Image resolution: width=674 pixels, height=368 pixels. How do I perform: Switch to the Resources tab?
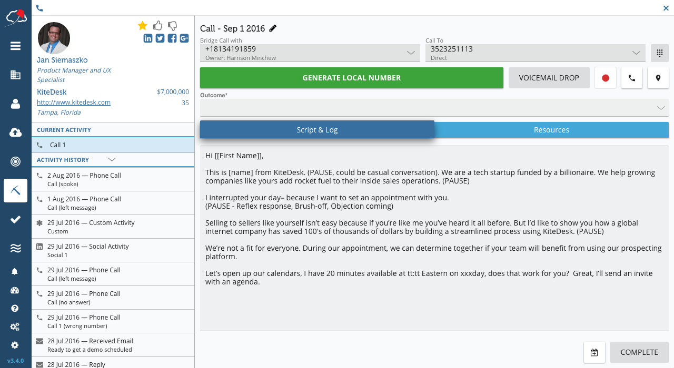tap(551, 130)
